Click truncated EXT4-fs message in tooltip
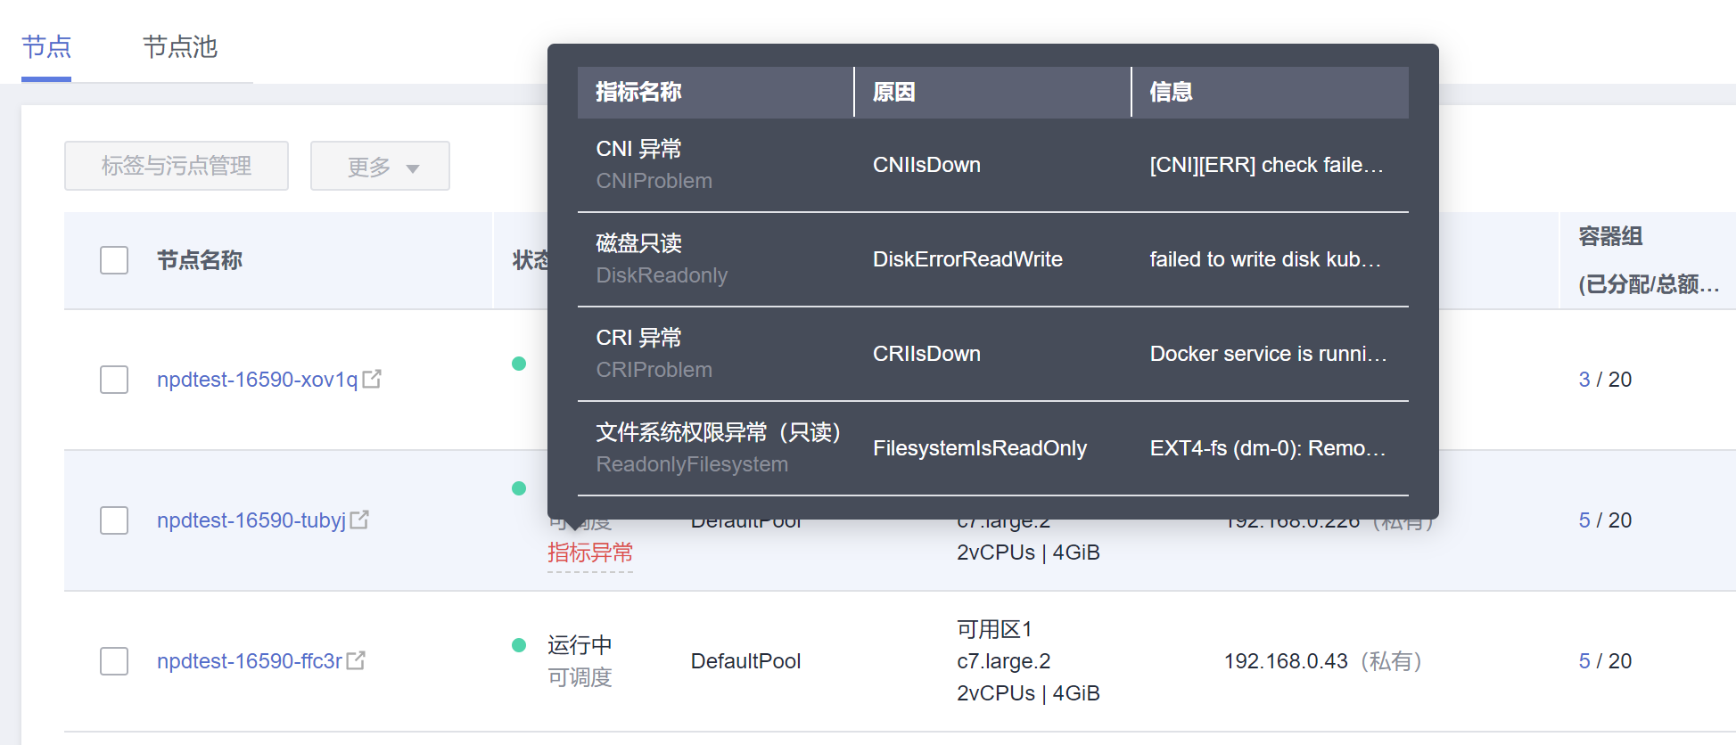 point(1267,448)
